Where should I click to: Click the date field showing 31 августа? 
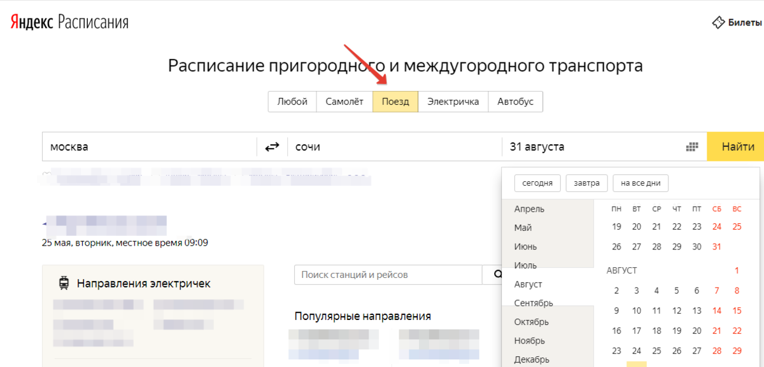(x=604, y=147)
